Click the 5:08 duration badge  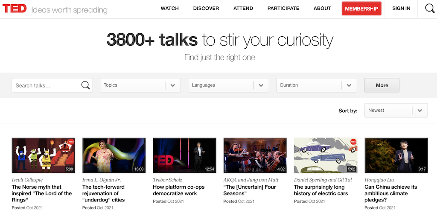coord(69,169)
